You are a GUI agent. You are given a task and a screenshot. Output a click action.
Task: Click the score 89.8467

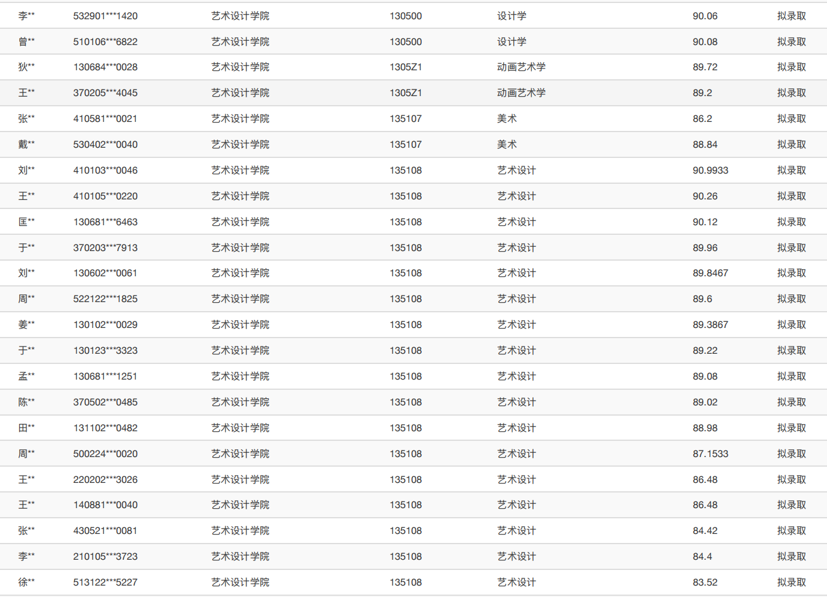click(x=710, y=273)
